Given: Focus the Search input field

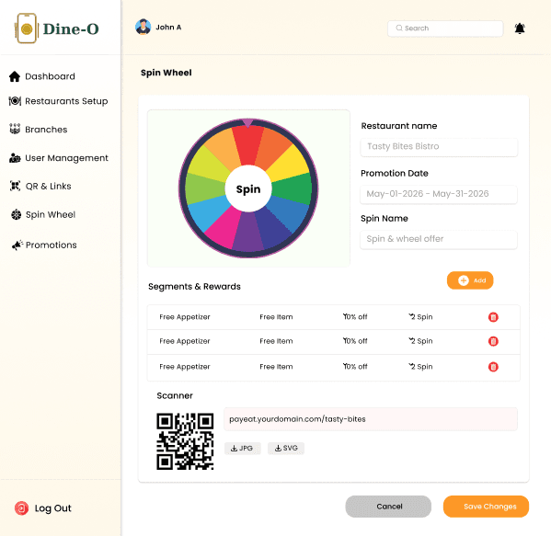Looking at the screenshot, I should point(445,29).
